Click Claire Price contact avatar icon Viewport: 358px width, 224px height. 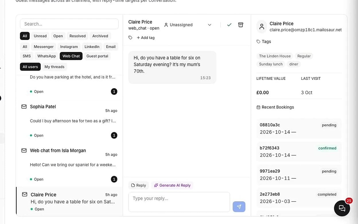pos(262,27)
